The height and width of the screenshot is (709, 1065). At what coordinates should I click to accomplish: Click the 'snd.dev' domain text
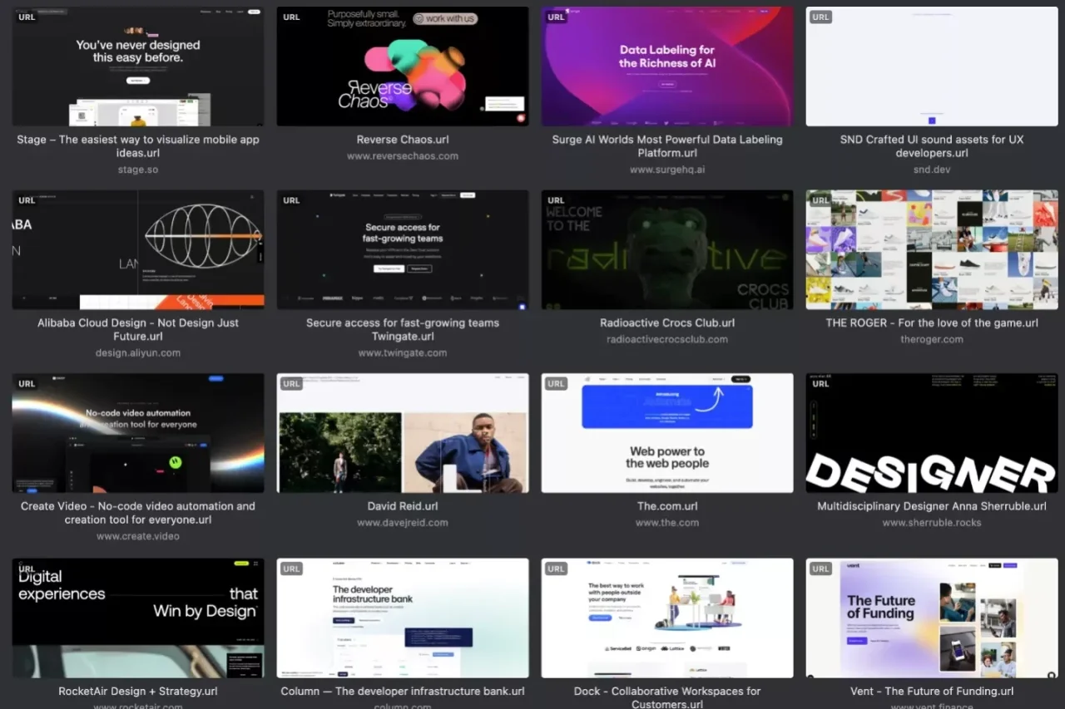coord(932,170)
